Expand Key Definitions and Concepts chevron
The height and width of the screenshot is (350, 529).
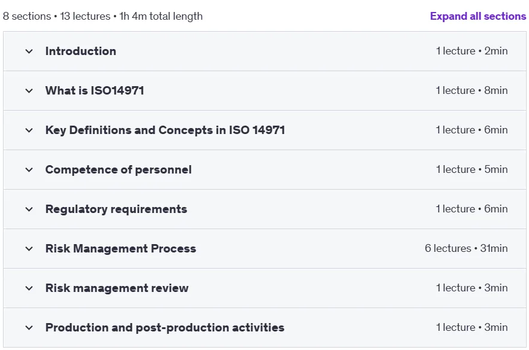[x=29, y=130]
